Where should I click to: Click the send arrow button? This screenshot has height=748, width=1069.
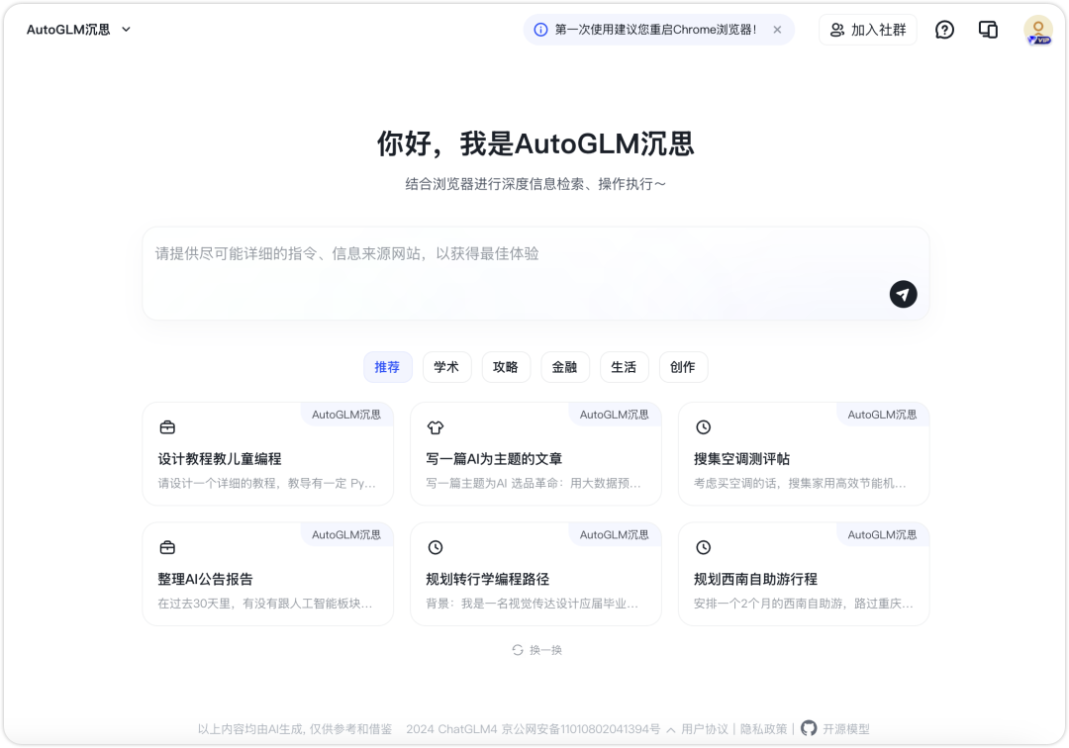(903, 294)
